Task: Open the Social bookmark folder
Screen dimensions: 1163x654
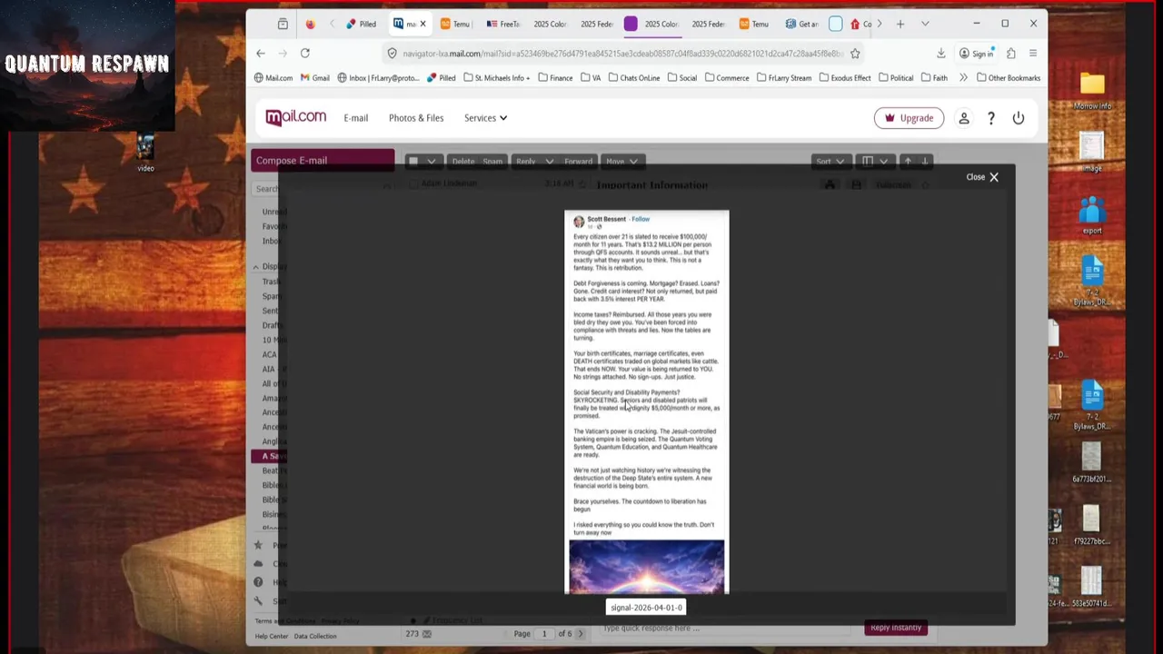Action: 681,78
